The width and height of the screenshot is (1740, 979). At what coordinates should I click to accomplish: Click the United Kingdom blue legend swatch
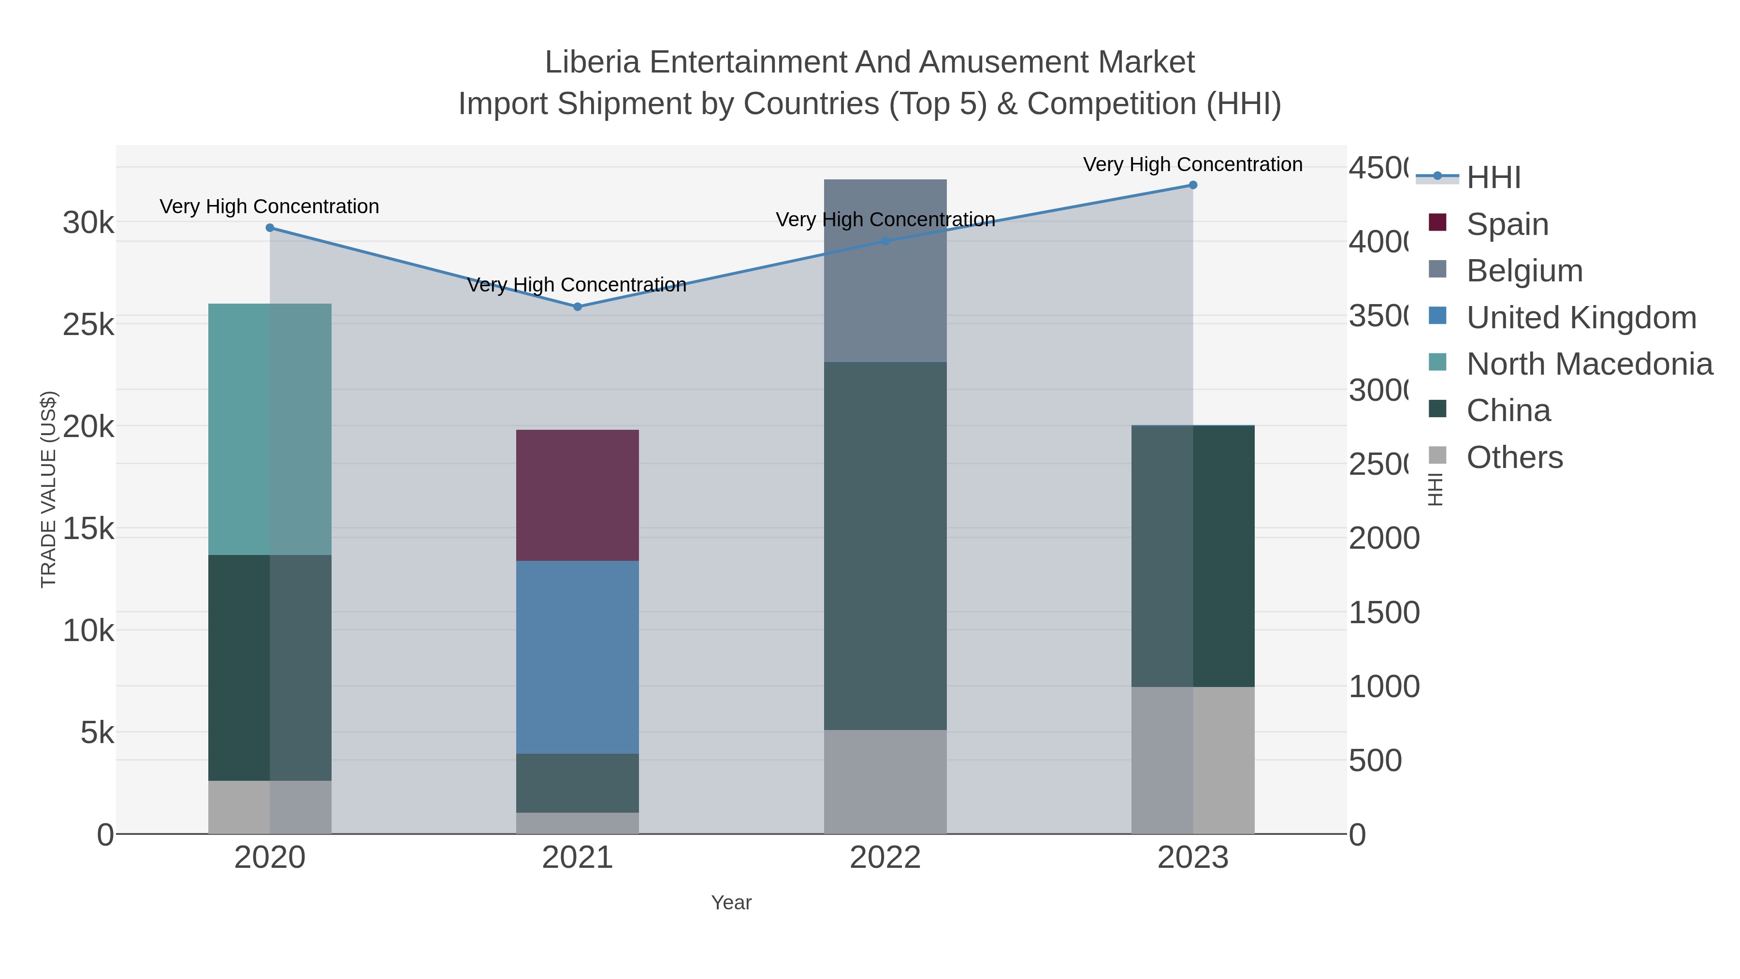[x=1438, y=316]
